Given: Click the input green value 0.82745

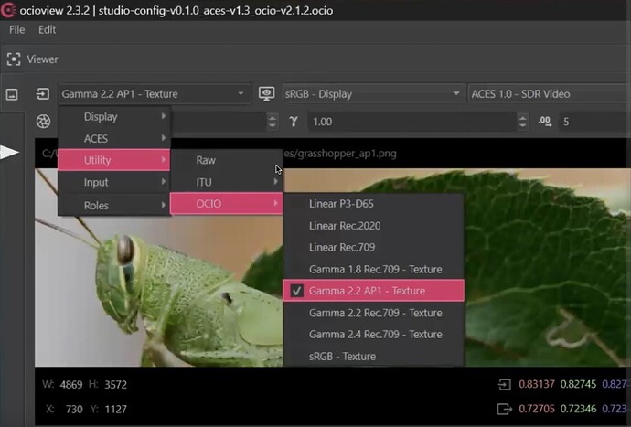Looking at the screenshot, I should point(578,384).
